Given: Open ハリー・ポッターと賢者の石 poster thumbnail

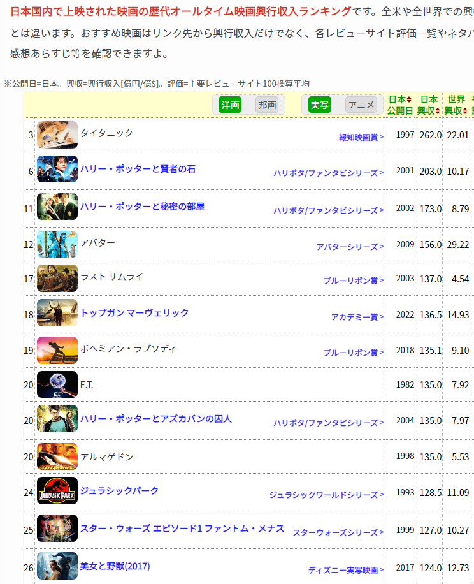Looking at the screenshot, I should tap(57, 169).
